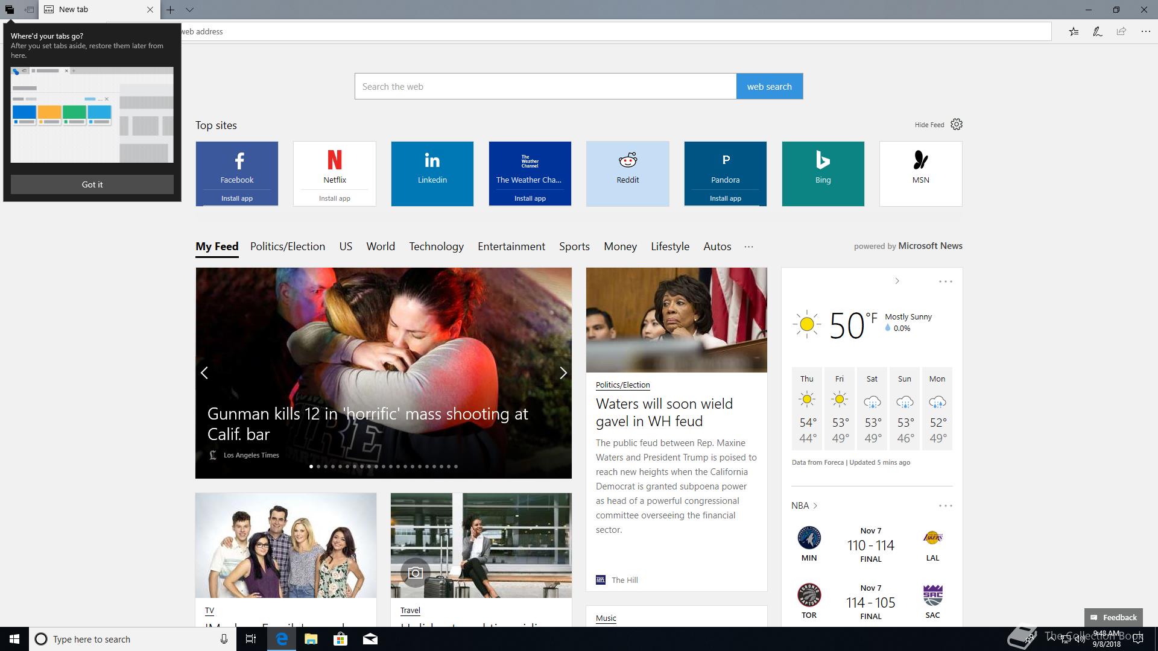Open the MIN vs LAL game score
This screenshot has height=651, width=1158.
click(x=870, y=544)
